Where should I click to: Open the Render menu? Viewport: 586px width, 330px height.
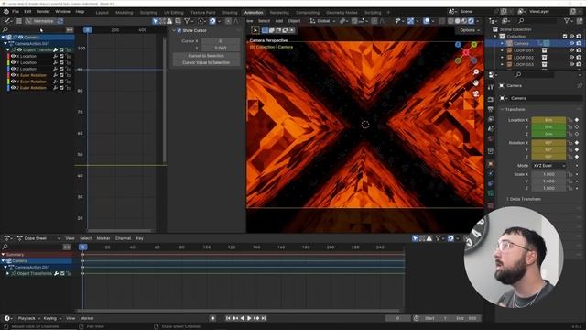[x=43, y=12]
